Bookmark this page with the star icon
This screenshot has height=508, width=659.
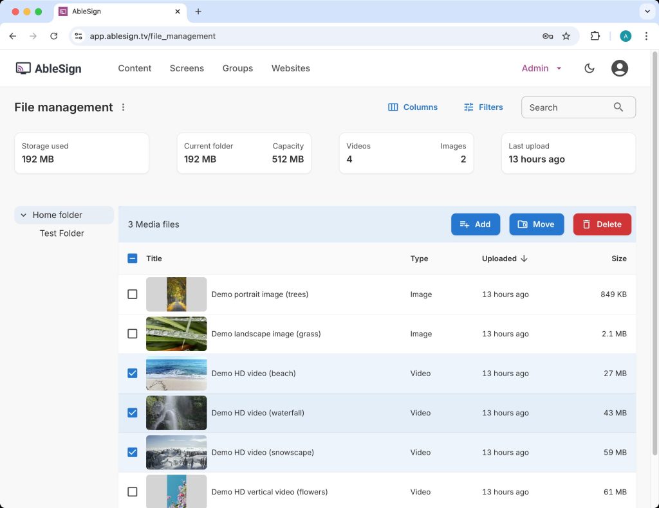566,36
